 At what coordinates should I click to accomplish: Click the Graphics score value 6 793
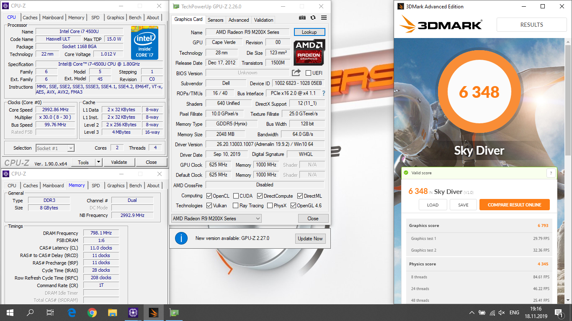tap(543, 226)
